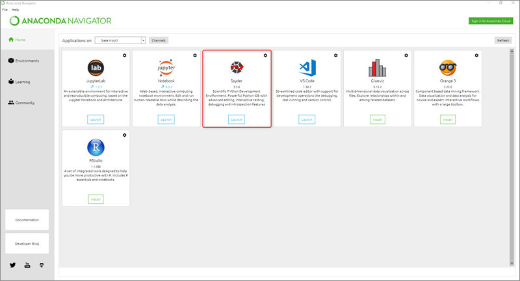Click the VS Code title text
Screen dimensions: 520x281
307,80
